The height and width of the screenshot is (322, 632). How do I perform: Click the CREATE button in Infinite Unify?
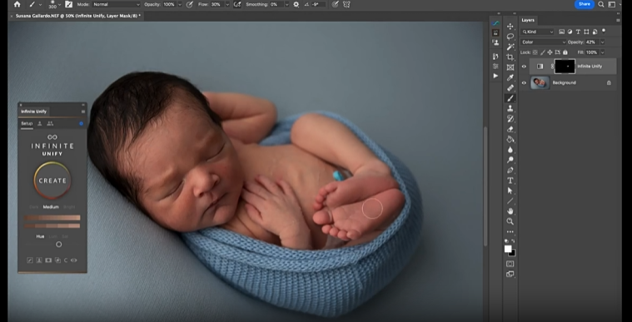52,181
